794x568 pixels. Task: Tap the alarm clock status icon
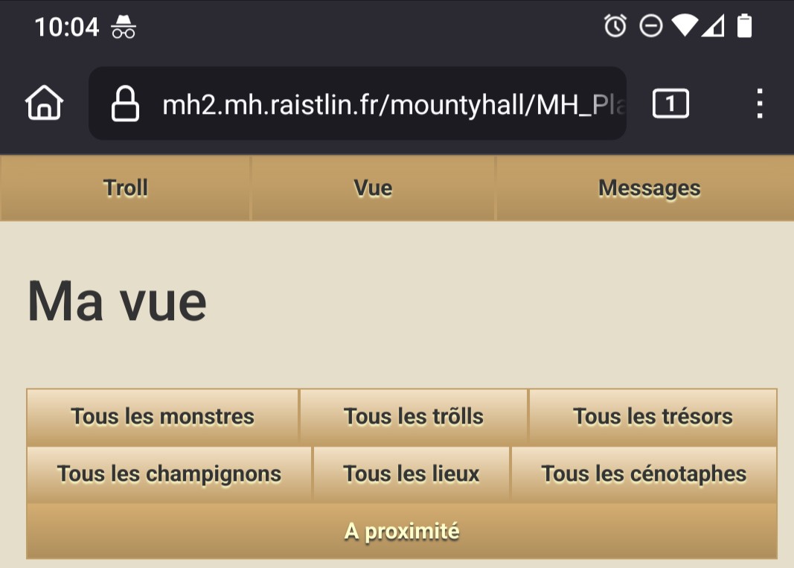tap(615, 27)
